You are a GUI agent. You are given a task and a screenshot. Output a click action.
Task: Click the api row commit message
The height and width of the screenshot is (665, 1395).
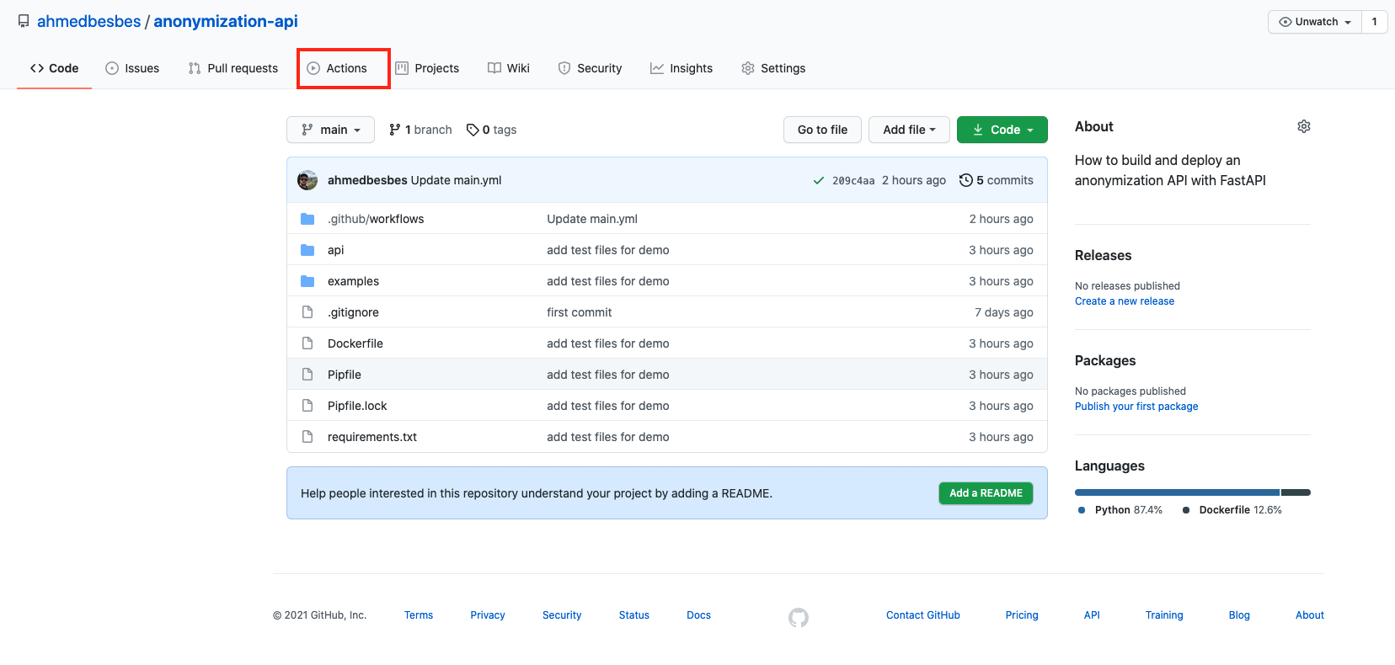[x=608, y=250]
